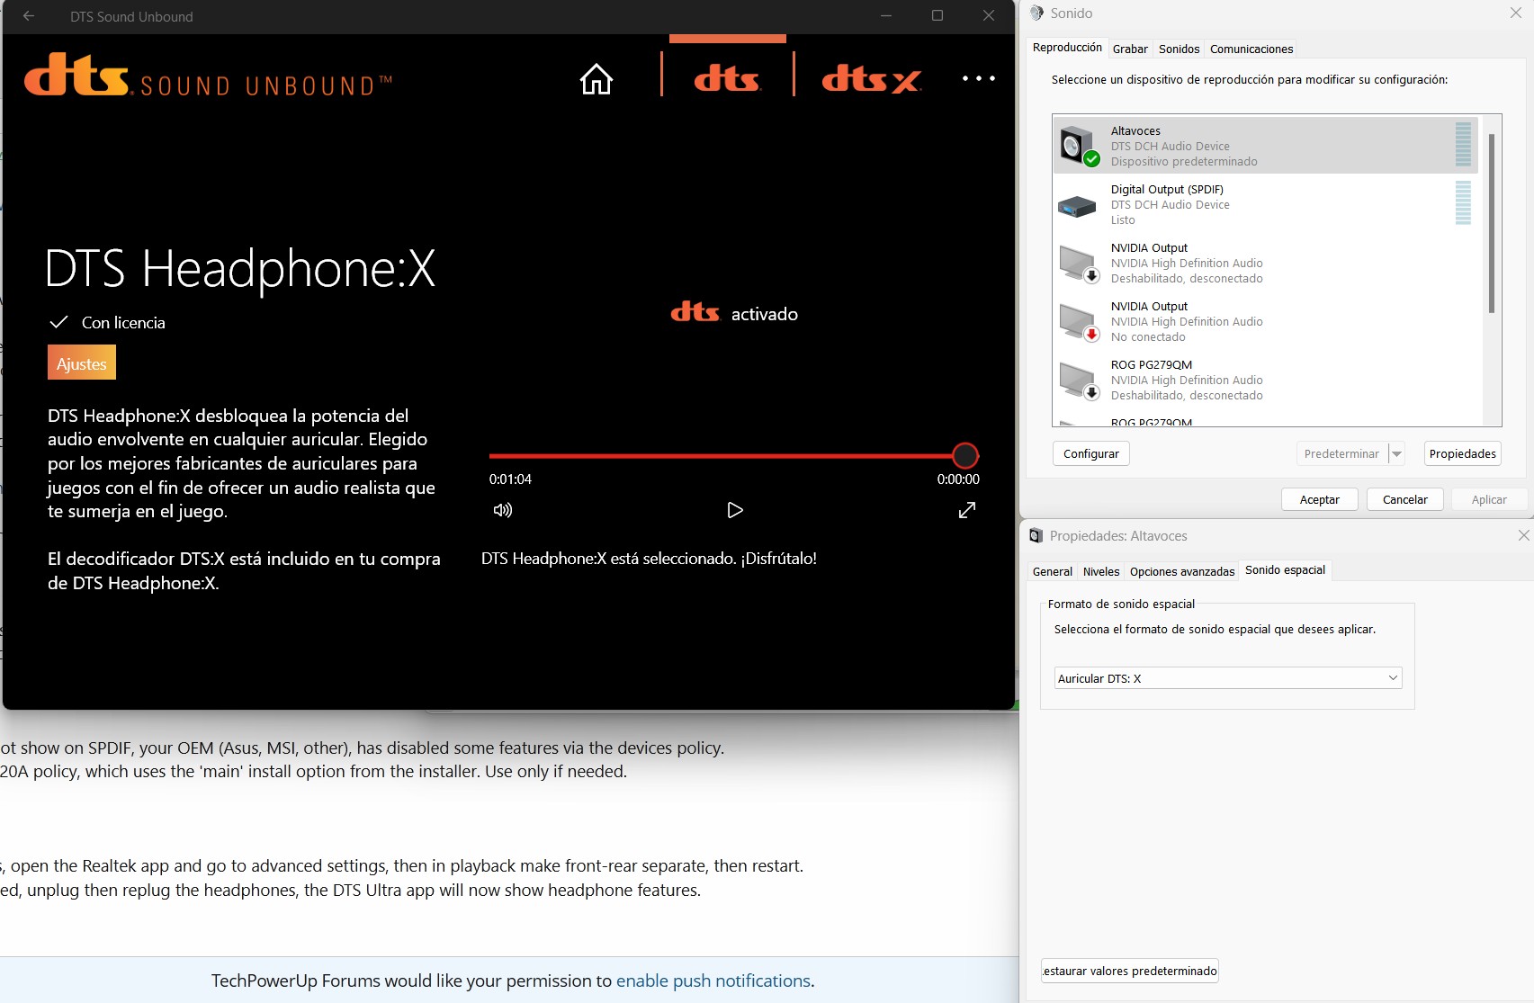The image size is (1534, 1003).
Task: Select the ROG PG279QM disabled device
Action: [1266, 380]
